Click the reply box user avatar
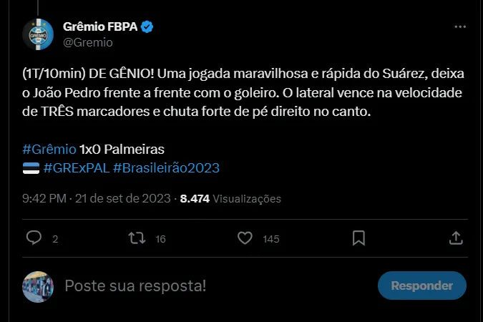This screenshot has width=483, height=322. pyautogui.click(x=39, y=286)
